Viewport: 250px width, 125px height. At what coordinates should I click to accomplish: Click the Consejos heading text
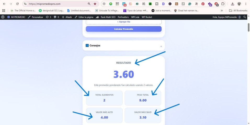[95, 45]
